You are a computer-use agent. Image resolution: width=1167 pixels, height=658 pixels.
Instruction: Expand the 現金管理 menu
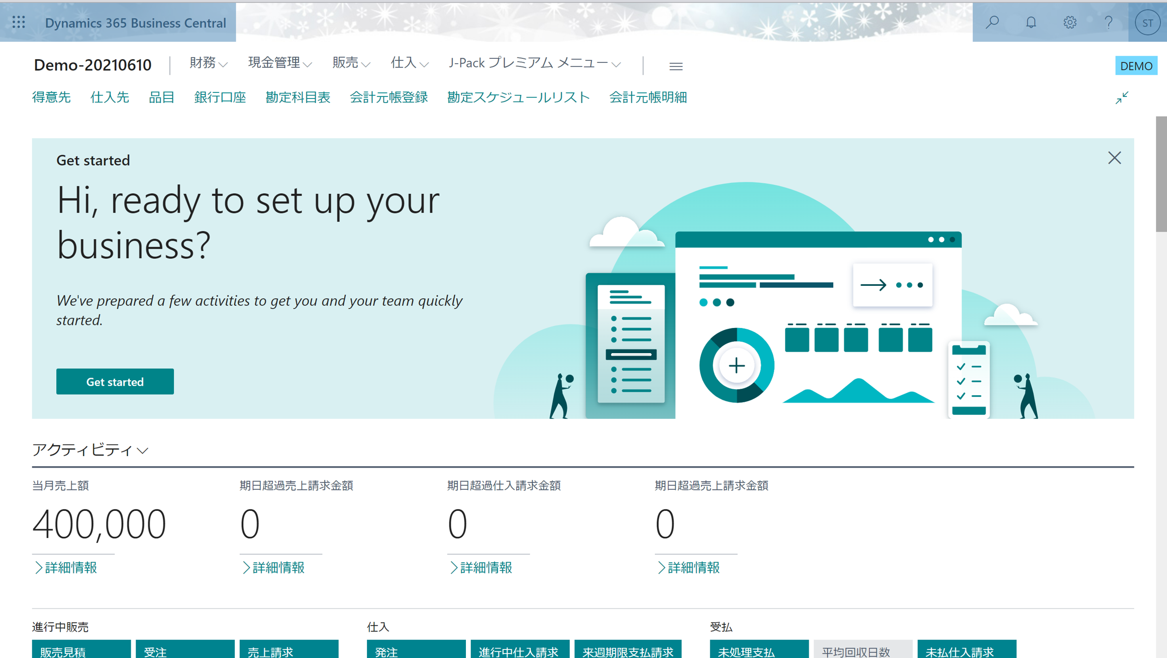[280, 63]
